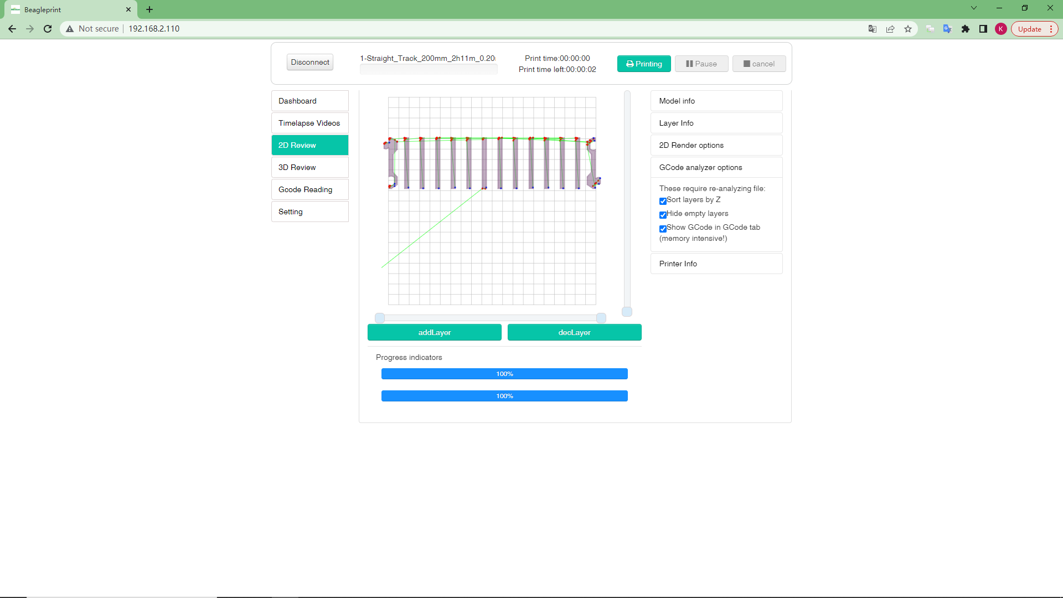The image size is (1063, 598).
Task: Open a new browser tab
Action: point(149,9)
